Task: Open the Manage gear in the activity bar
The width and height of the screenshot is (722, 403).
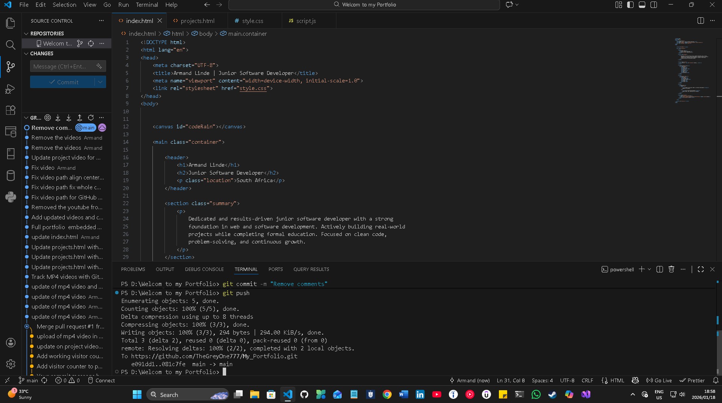Action: (x=10, y=364)
